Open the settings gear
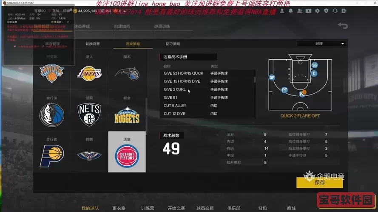 click(317, 11)
